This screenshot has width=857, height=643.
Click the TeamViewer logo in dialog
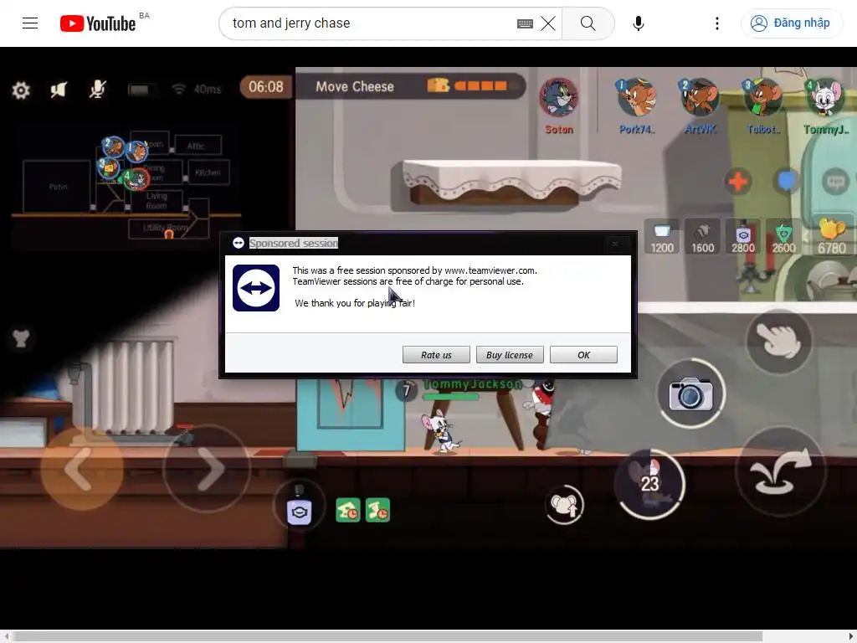[256, 288]
